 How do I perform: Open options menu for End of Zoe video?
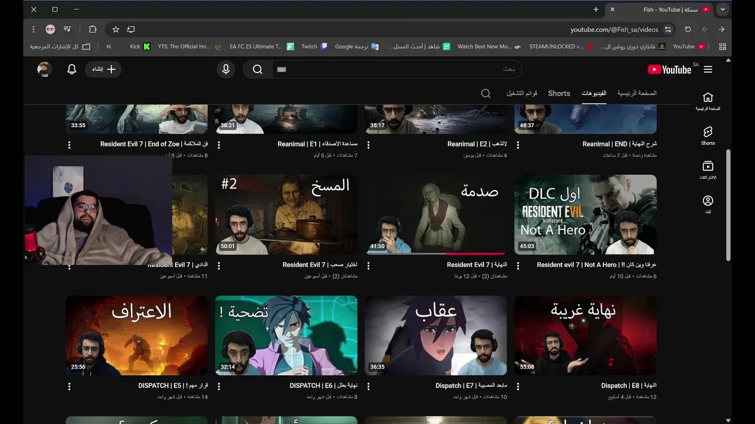(69, 145)
